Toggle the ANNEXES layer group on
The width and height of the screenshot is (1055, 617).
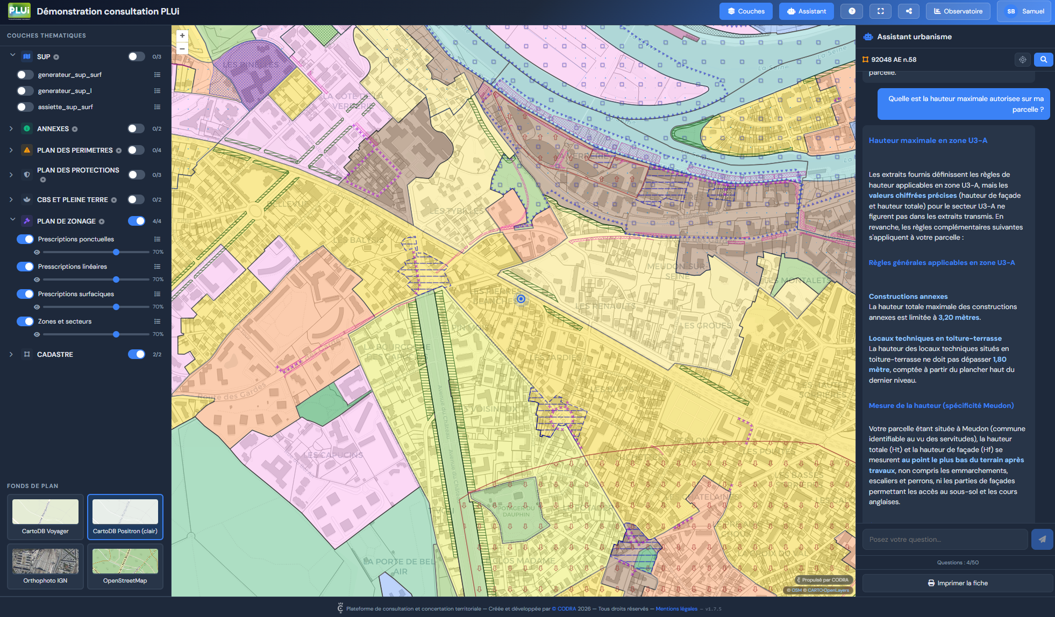pos(136,128)
